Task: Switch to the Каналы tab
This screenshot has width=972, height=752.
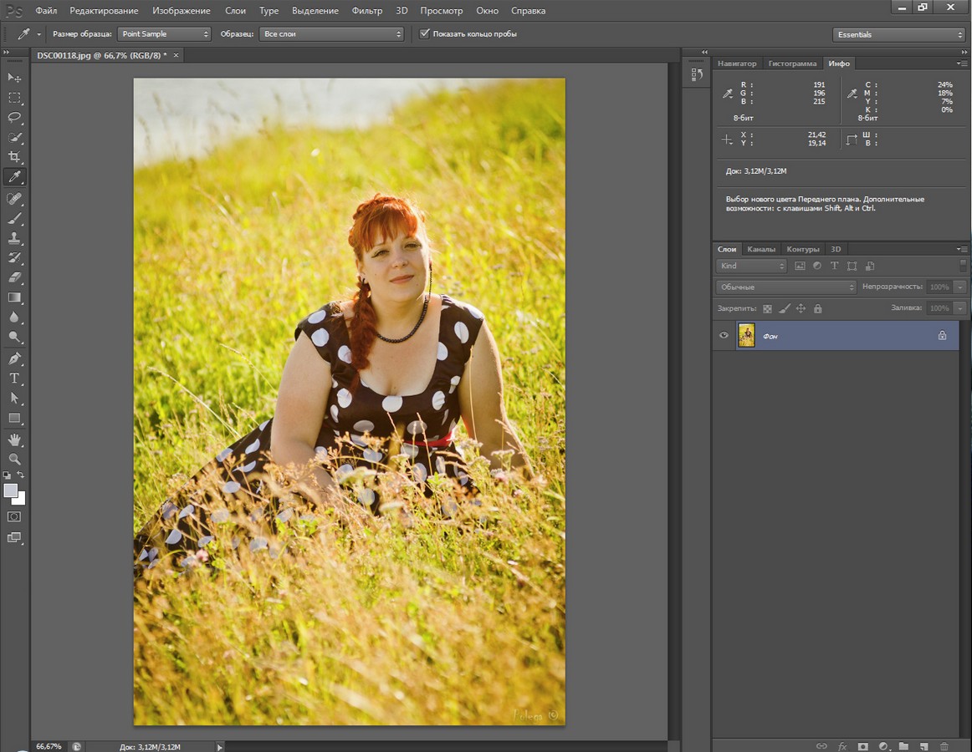Action: pos(761,249)
